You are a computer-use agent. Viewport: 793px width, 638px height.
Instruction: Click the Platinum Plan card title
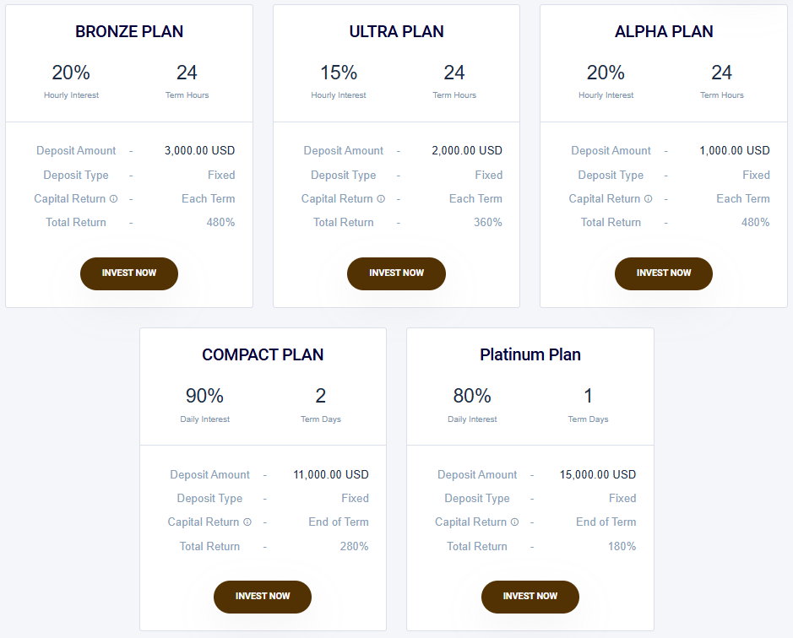[x=530, y=354]
